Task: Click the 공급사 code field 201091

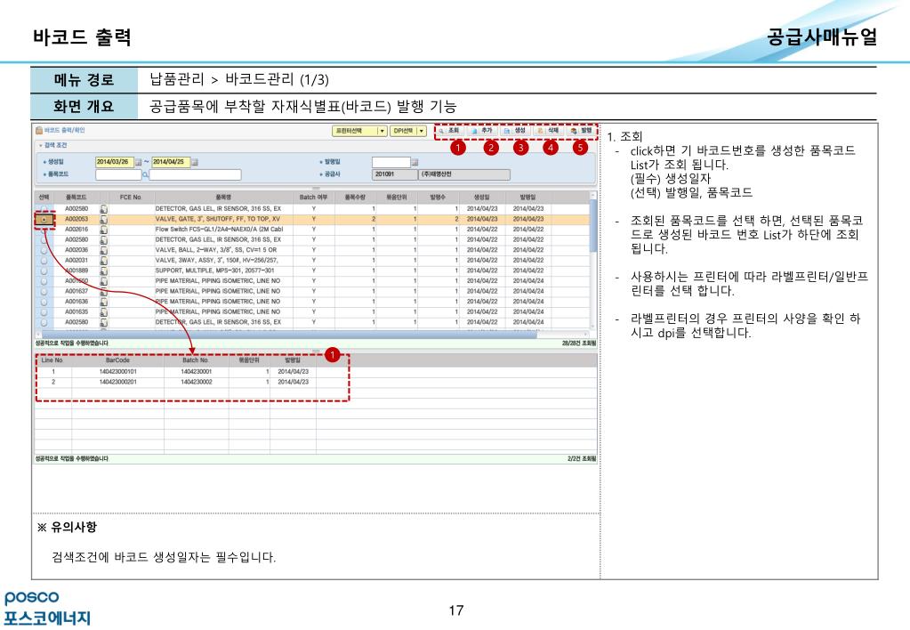Action: (395, 174)
